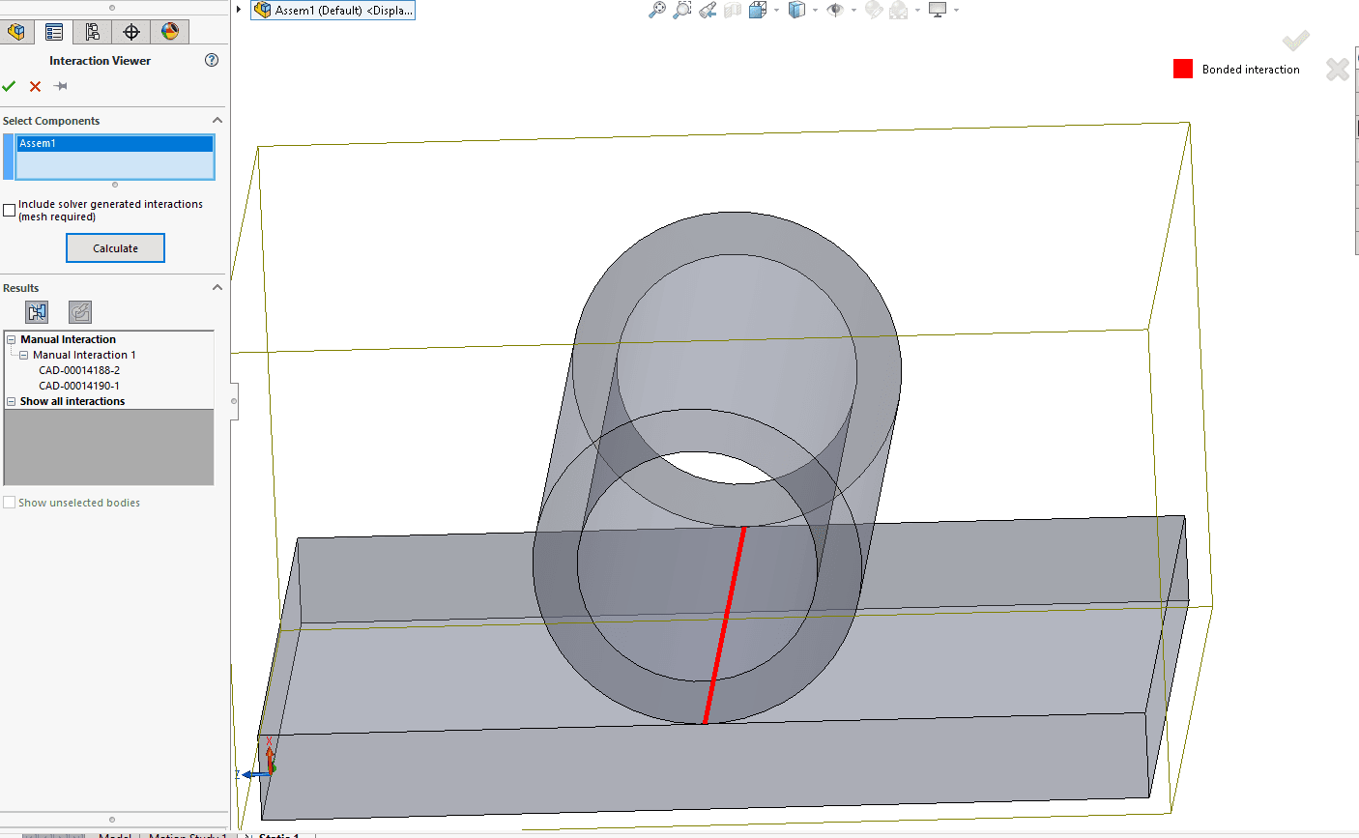Accept Interaction Viewer with green checkmark
The height and width of the screenshot is (838, 1359).
tap(9, 86)
